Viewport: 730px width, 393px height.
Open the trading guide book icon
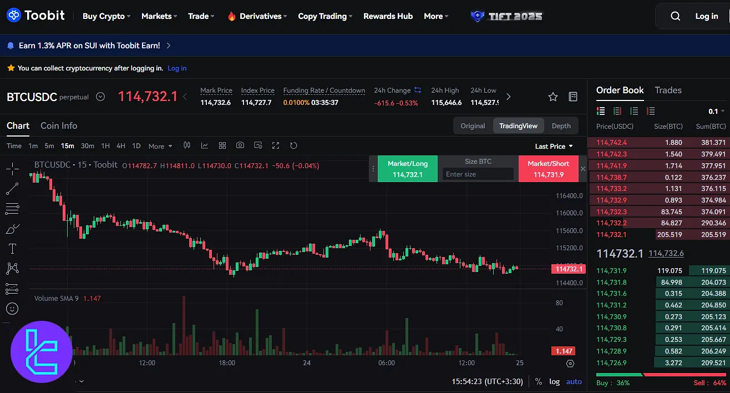(x=574, y=97)
